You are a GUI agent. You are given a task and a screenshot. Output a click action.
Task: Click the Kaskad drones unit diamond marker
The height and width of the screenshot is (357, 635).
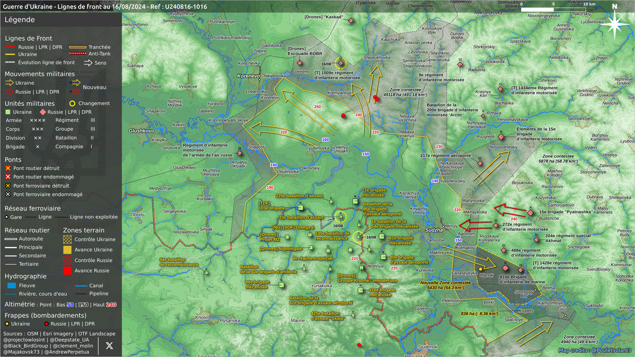(x=351, y=21)
